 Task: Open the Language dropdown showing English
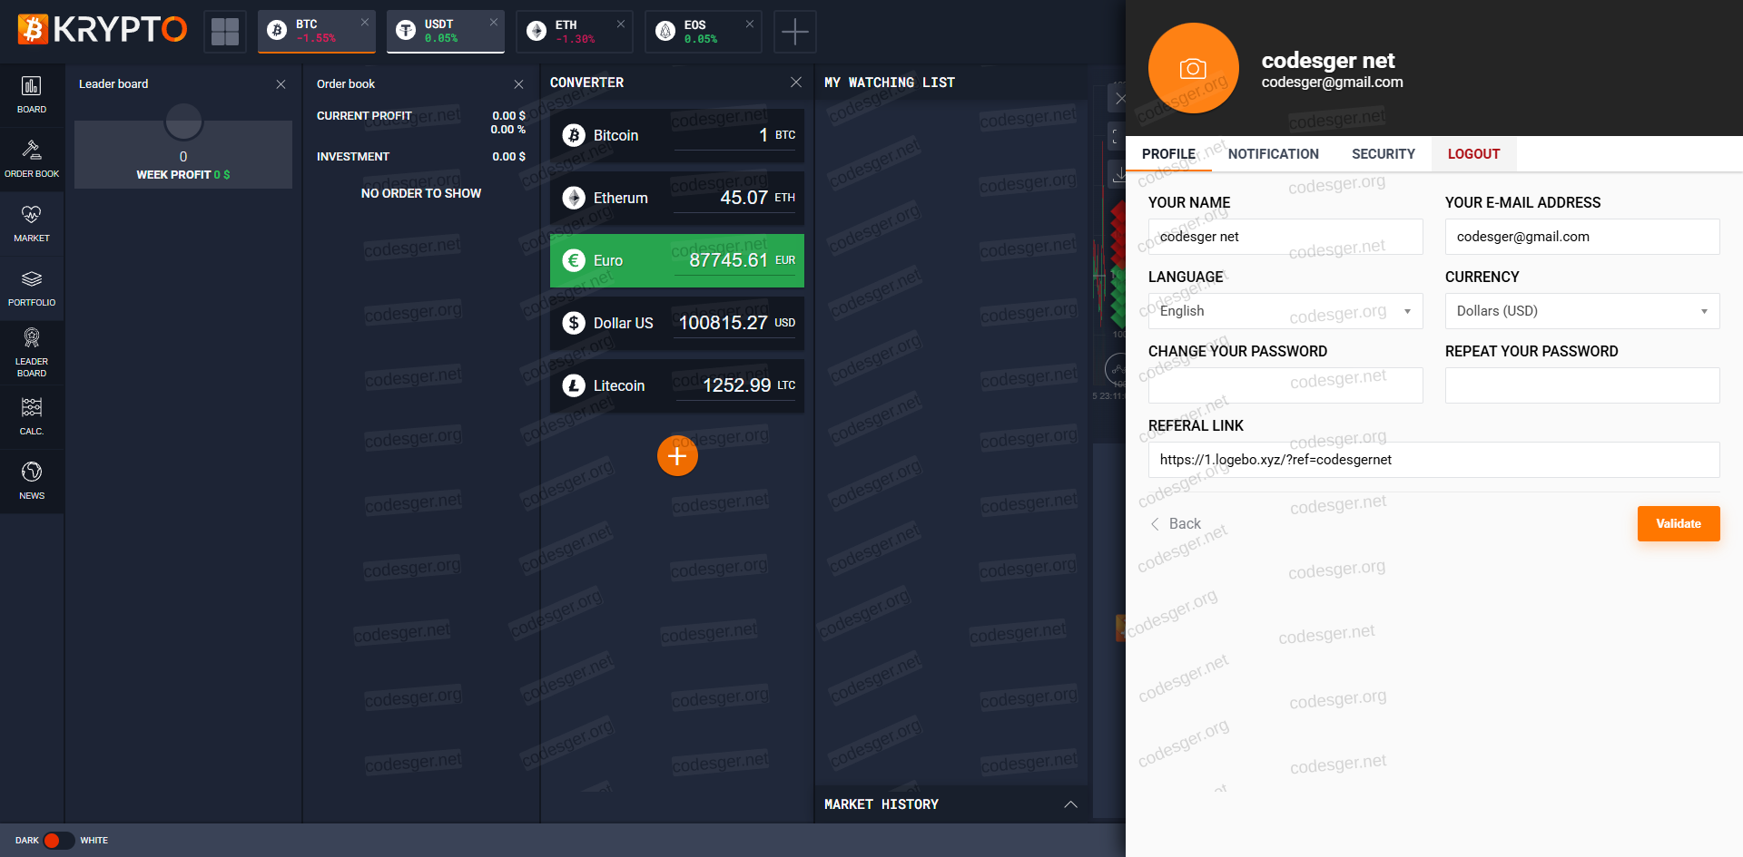(x=1285, y=311)
